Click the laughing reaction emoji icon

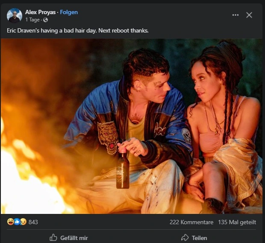[11, 222]
